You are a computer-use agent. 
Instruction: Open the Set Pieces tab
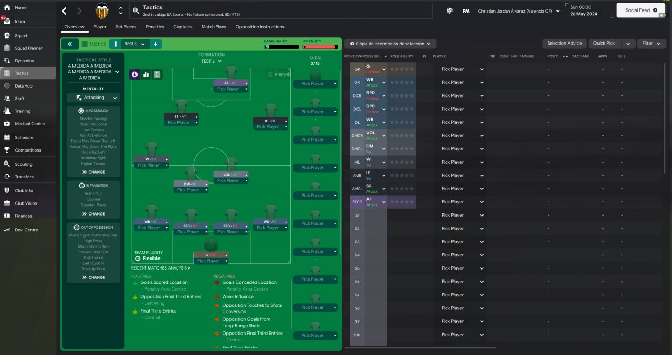[x=126, y=27]
